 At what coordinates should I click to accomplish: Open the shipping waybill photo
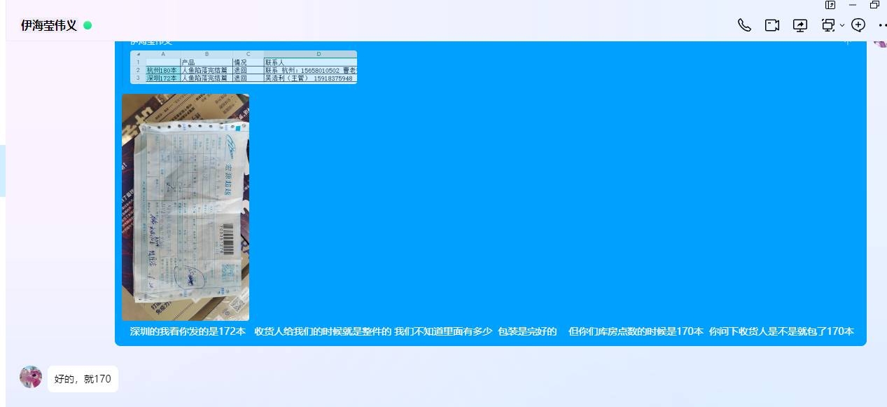(x=186, y=207)
